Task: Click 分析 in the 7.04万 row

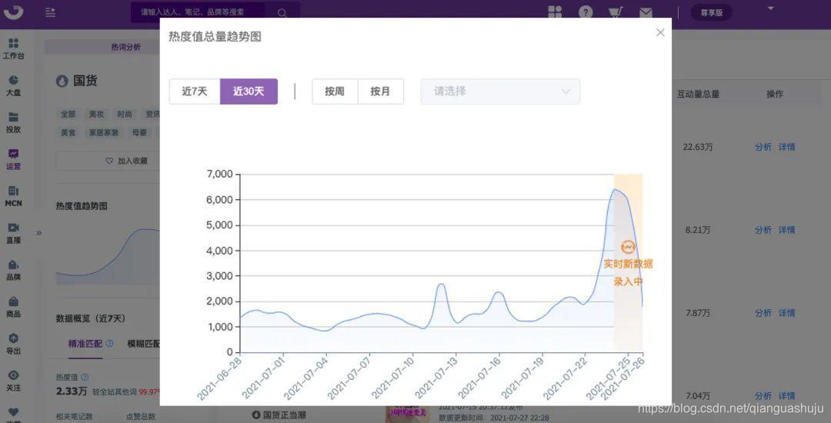Action: (x=763, y=396)
